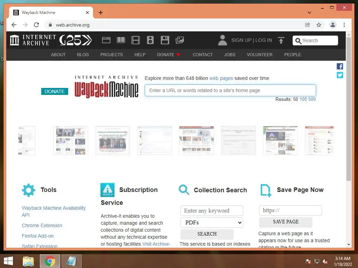Open Windows Start menu
Image resolution: width=358 pixels, height=268 pixels.
tap(8, 261)
